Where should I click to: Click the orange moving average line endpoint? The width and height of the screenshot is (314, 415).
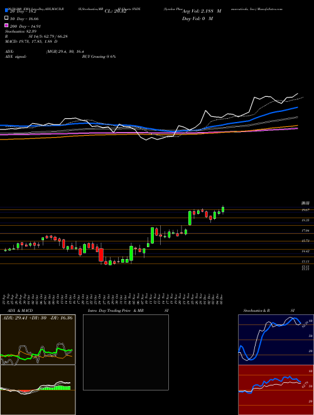[297, 126]
